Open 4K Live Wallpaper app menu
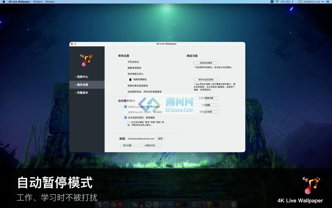332x208 pixels. click(x=19, y=2)
